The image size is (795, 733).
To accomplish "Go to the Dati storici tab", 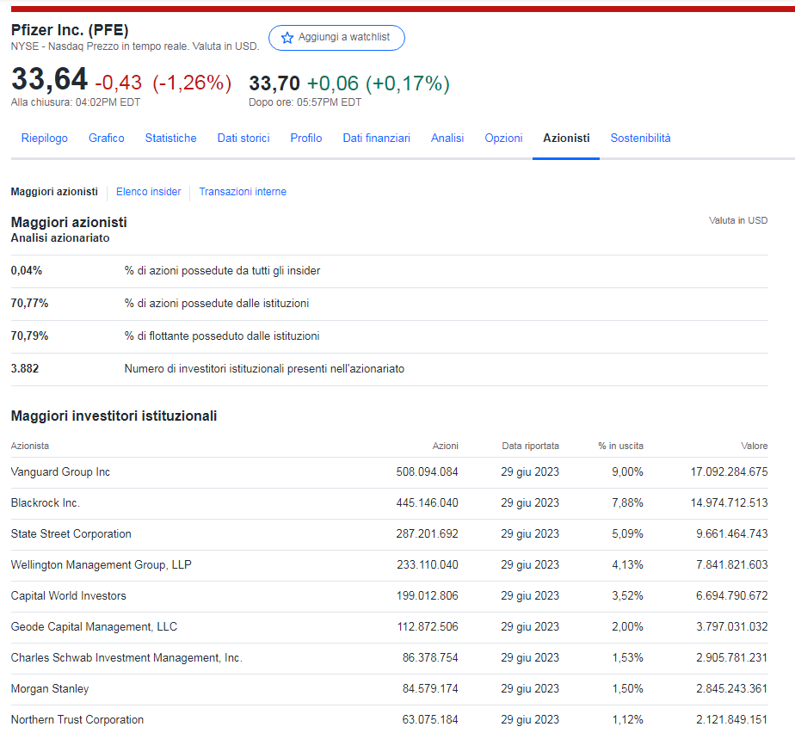I will [x=243, y=138].
